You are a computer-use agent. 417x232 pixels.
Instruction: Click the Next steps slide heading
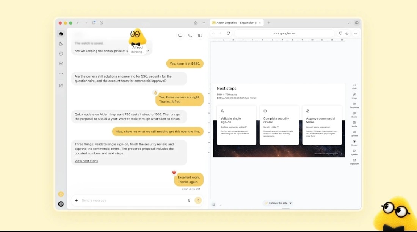(x=227, y=89)
